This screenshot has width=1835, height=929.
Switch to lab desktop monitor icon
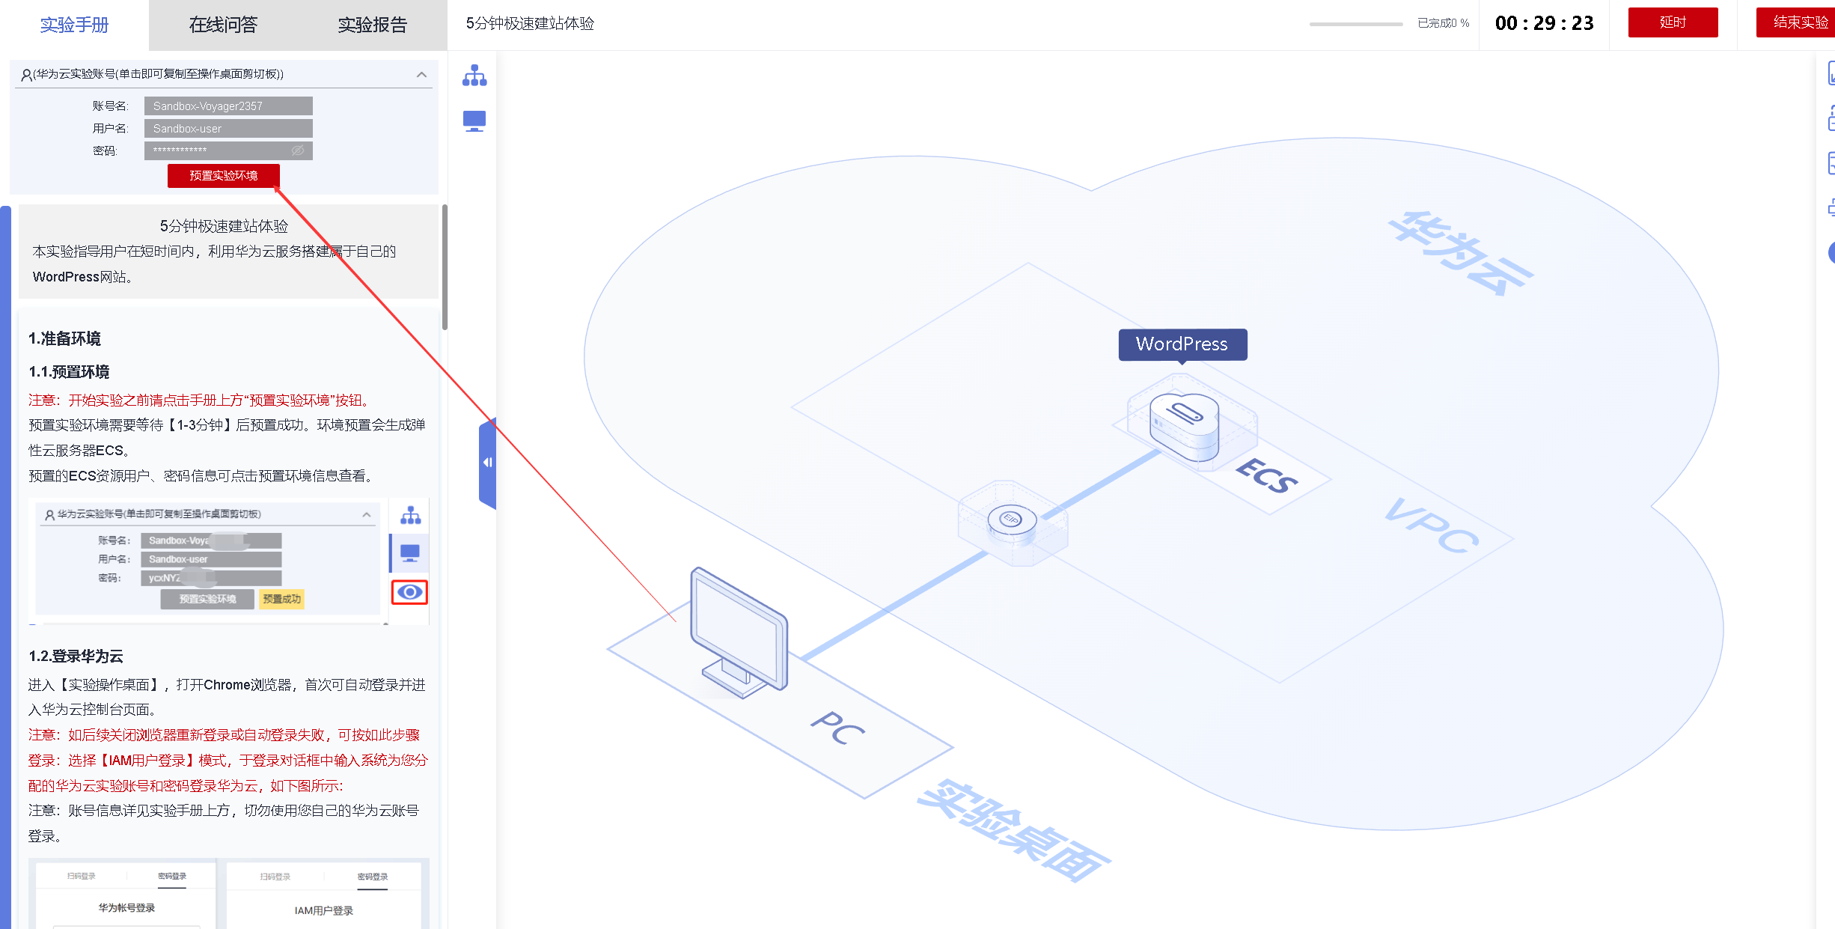click(474, 121)
